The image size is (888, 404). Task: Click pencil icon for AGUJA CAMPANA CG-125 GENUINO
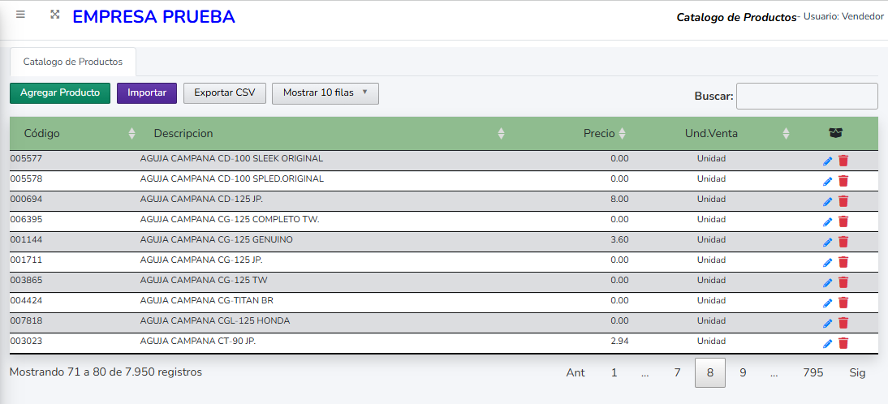tap(827, 242)
